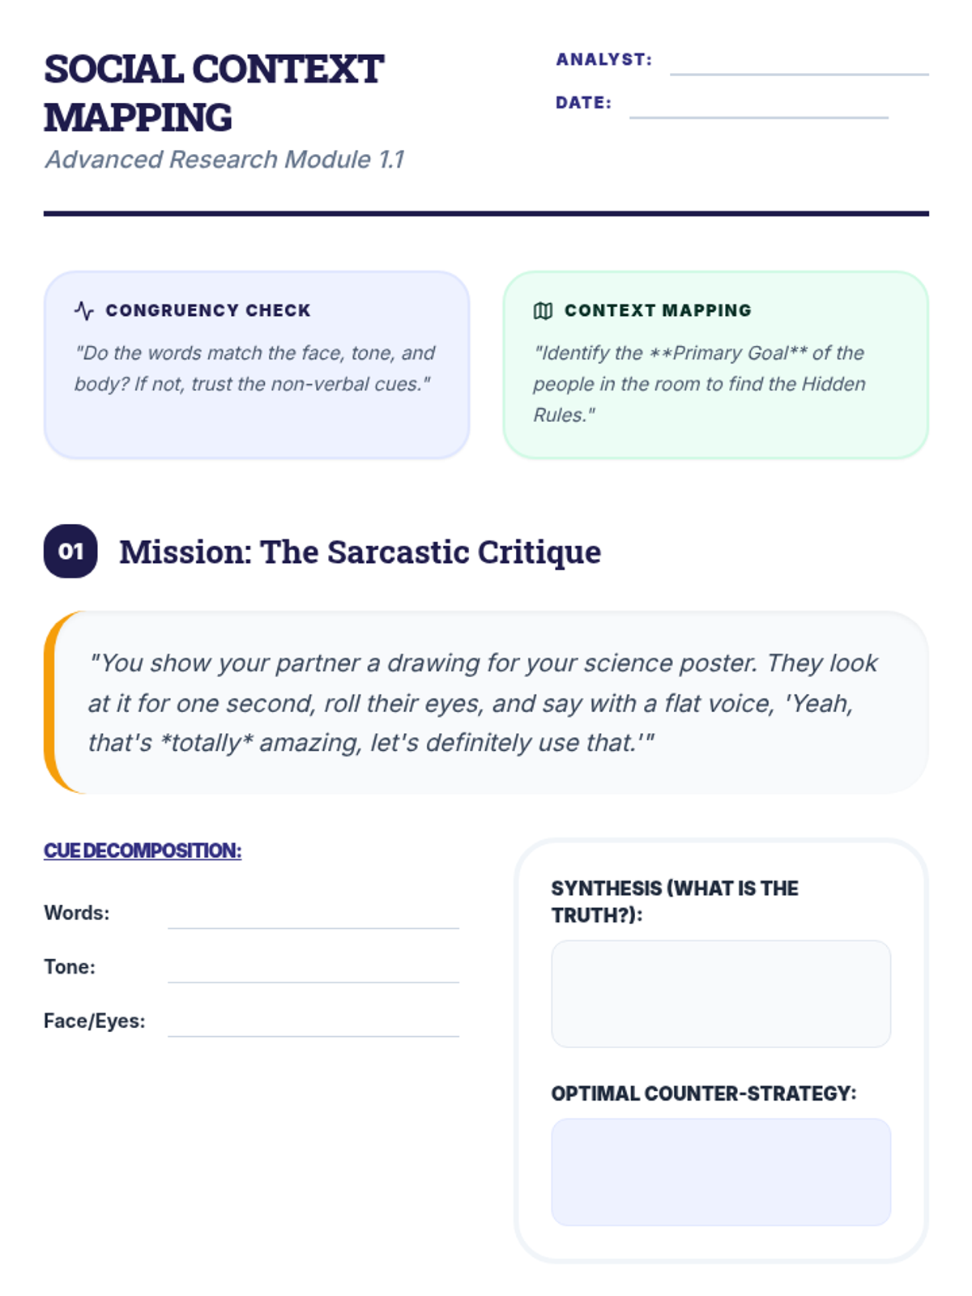
Task: Click the Words answer line
Action: click(x=313, y=914)
